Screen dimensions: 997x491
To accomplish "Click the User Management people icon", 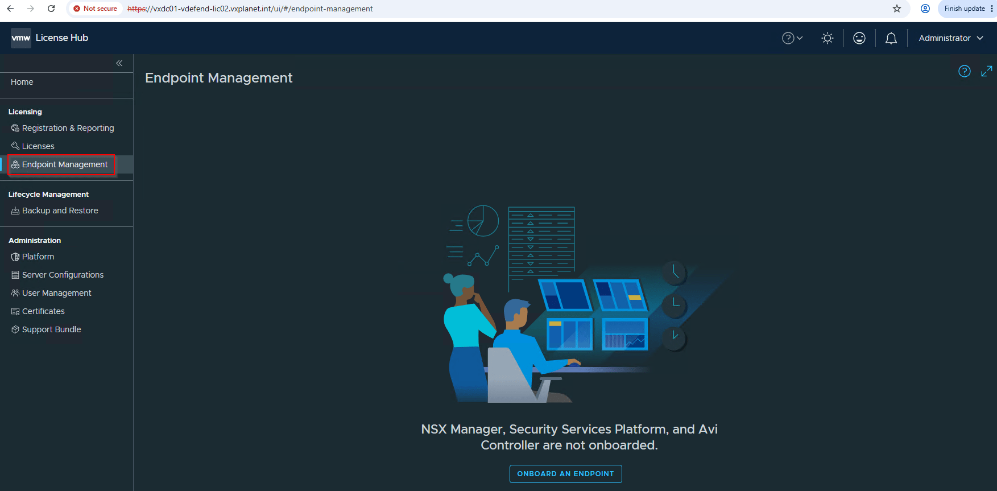I will pos(15,293).
